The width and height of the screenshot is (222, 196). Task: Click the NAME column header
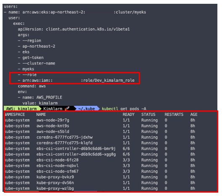click(41, 114)
